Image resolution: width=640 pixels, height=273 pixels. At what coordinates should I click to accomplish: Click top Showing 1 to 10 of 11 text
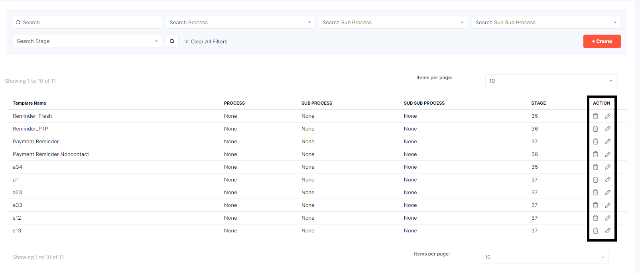[x=30, y=81]
